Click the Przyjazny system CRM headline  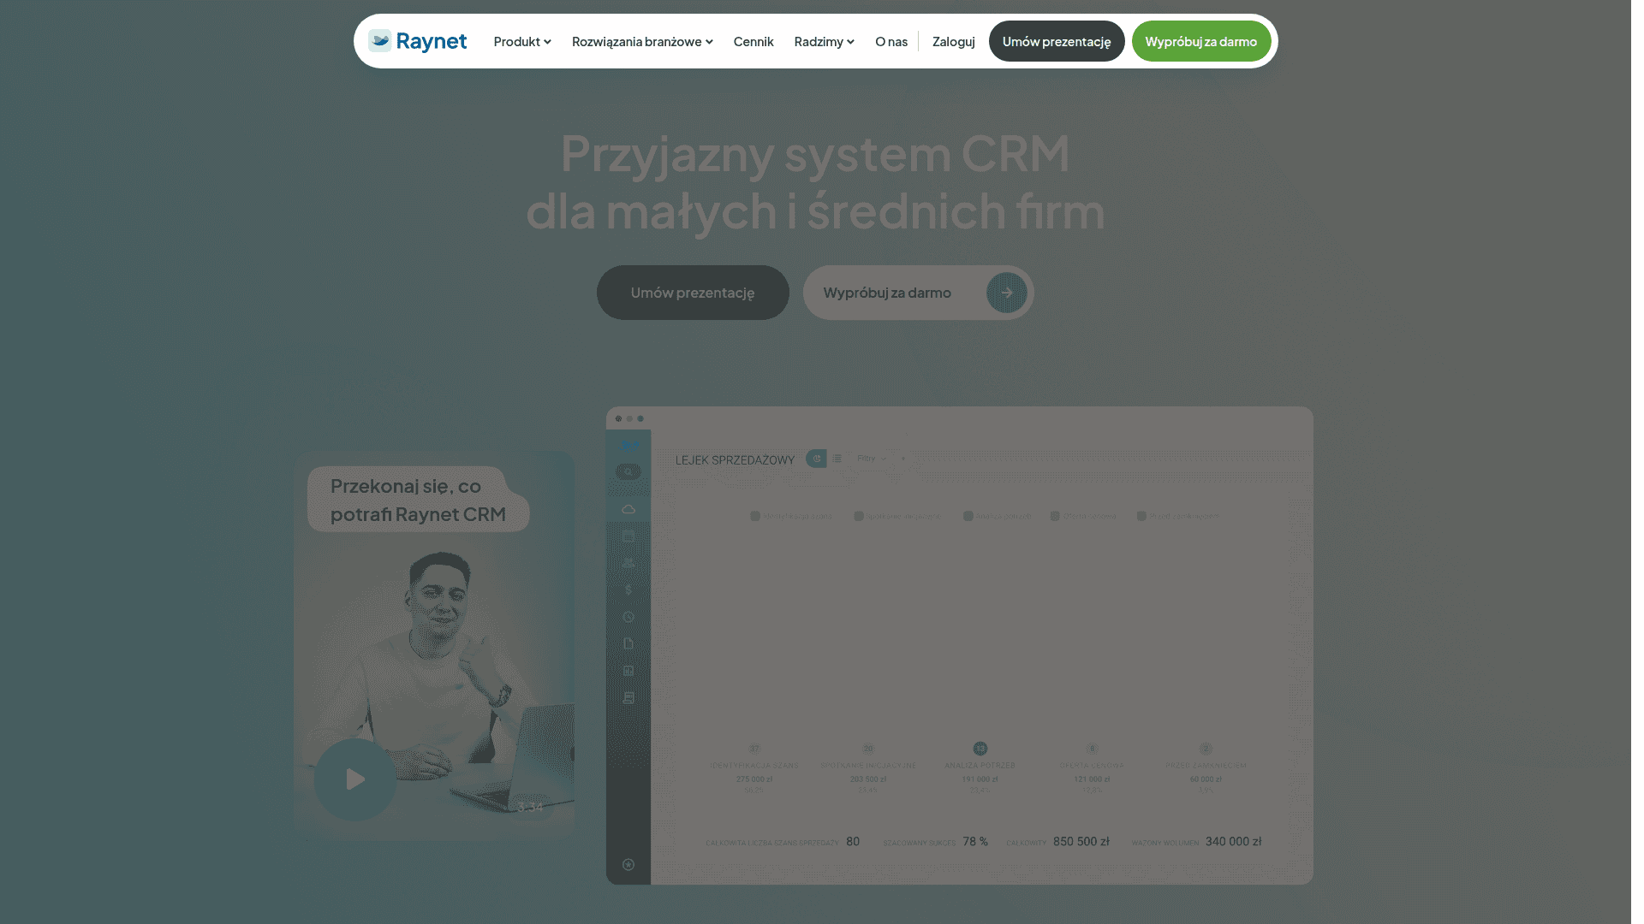815,182
